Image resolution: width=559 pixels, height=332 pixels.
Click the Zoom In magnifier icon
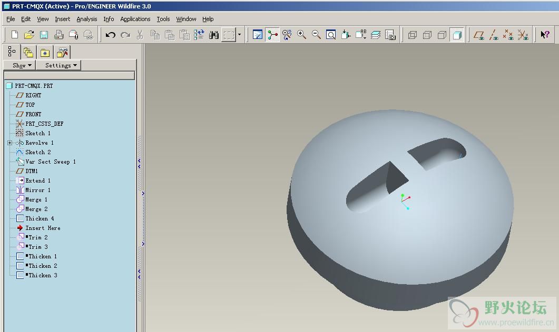point(301,35)
